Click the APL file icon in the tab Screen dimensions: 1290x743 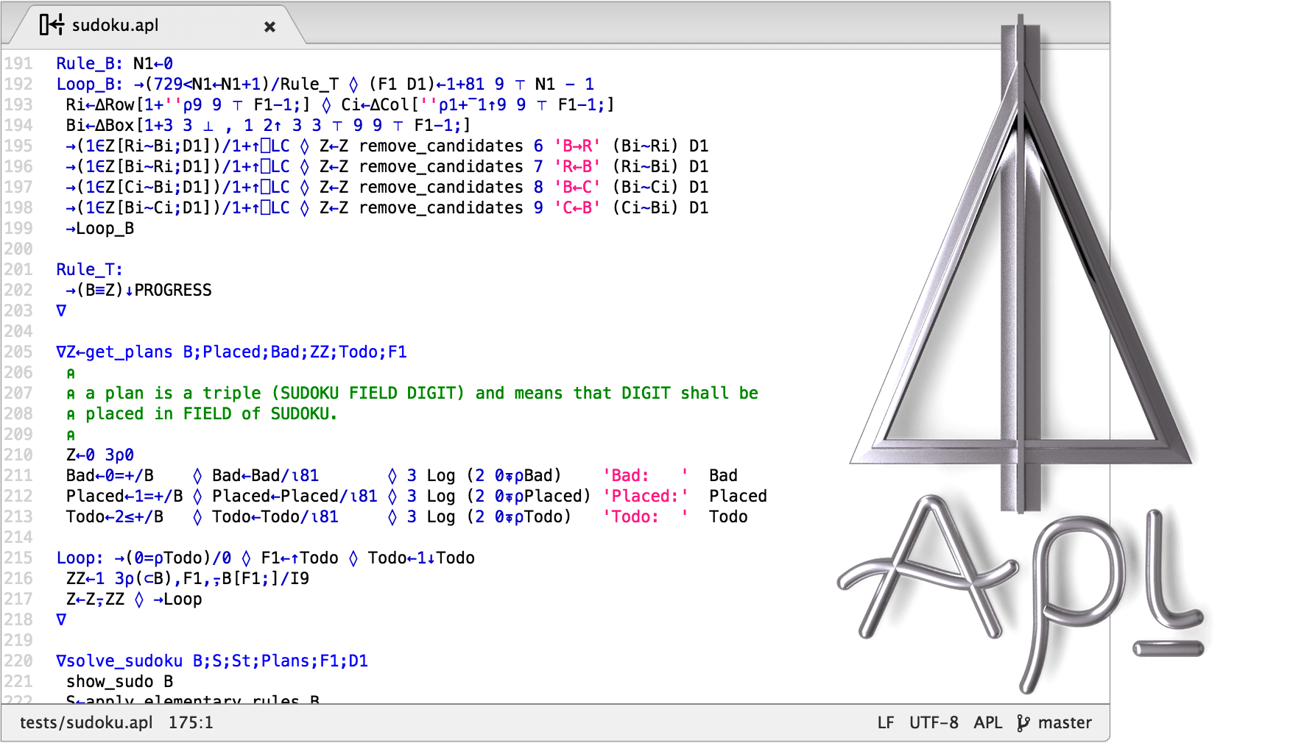tap(52, 25)
